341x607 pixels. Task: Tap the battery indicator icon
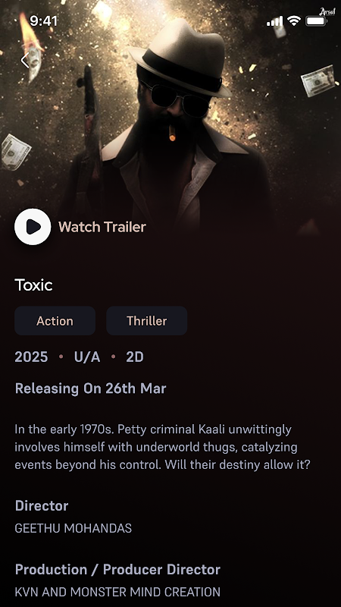316,21
